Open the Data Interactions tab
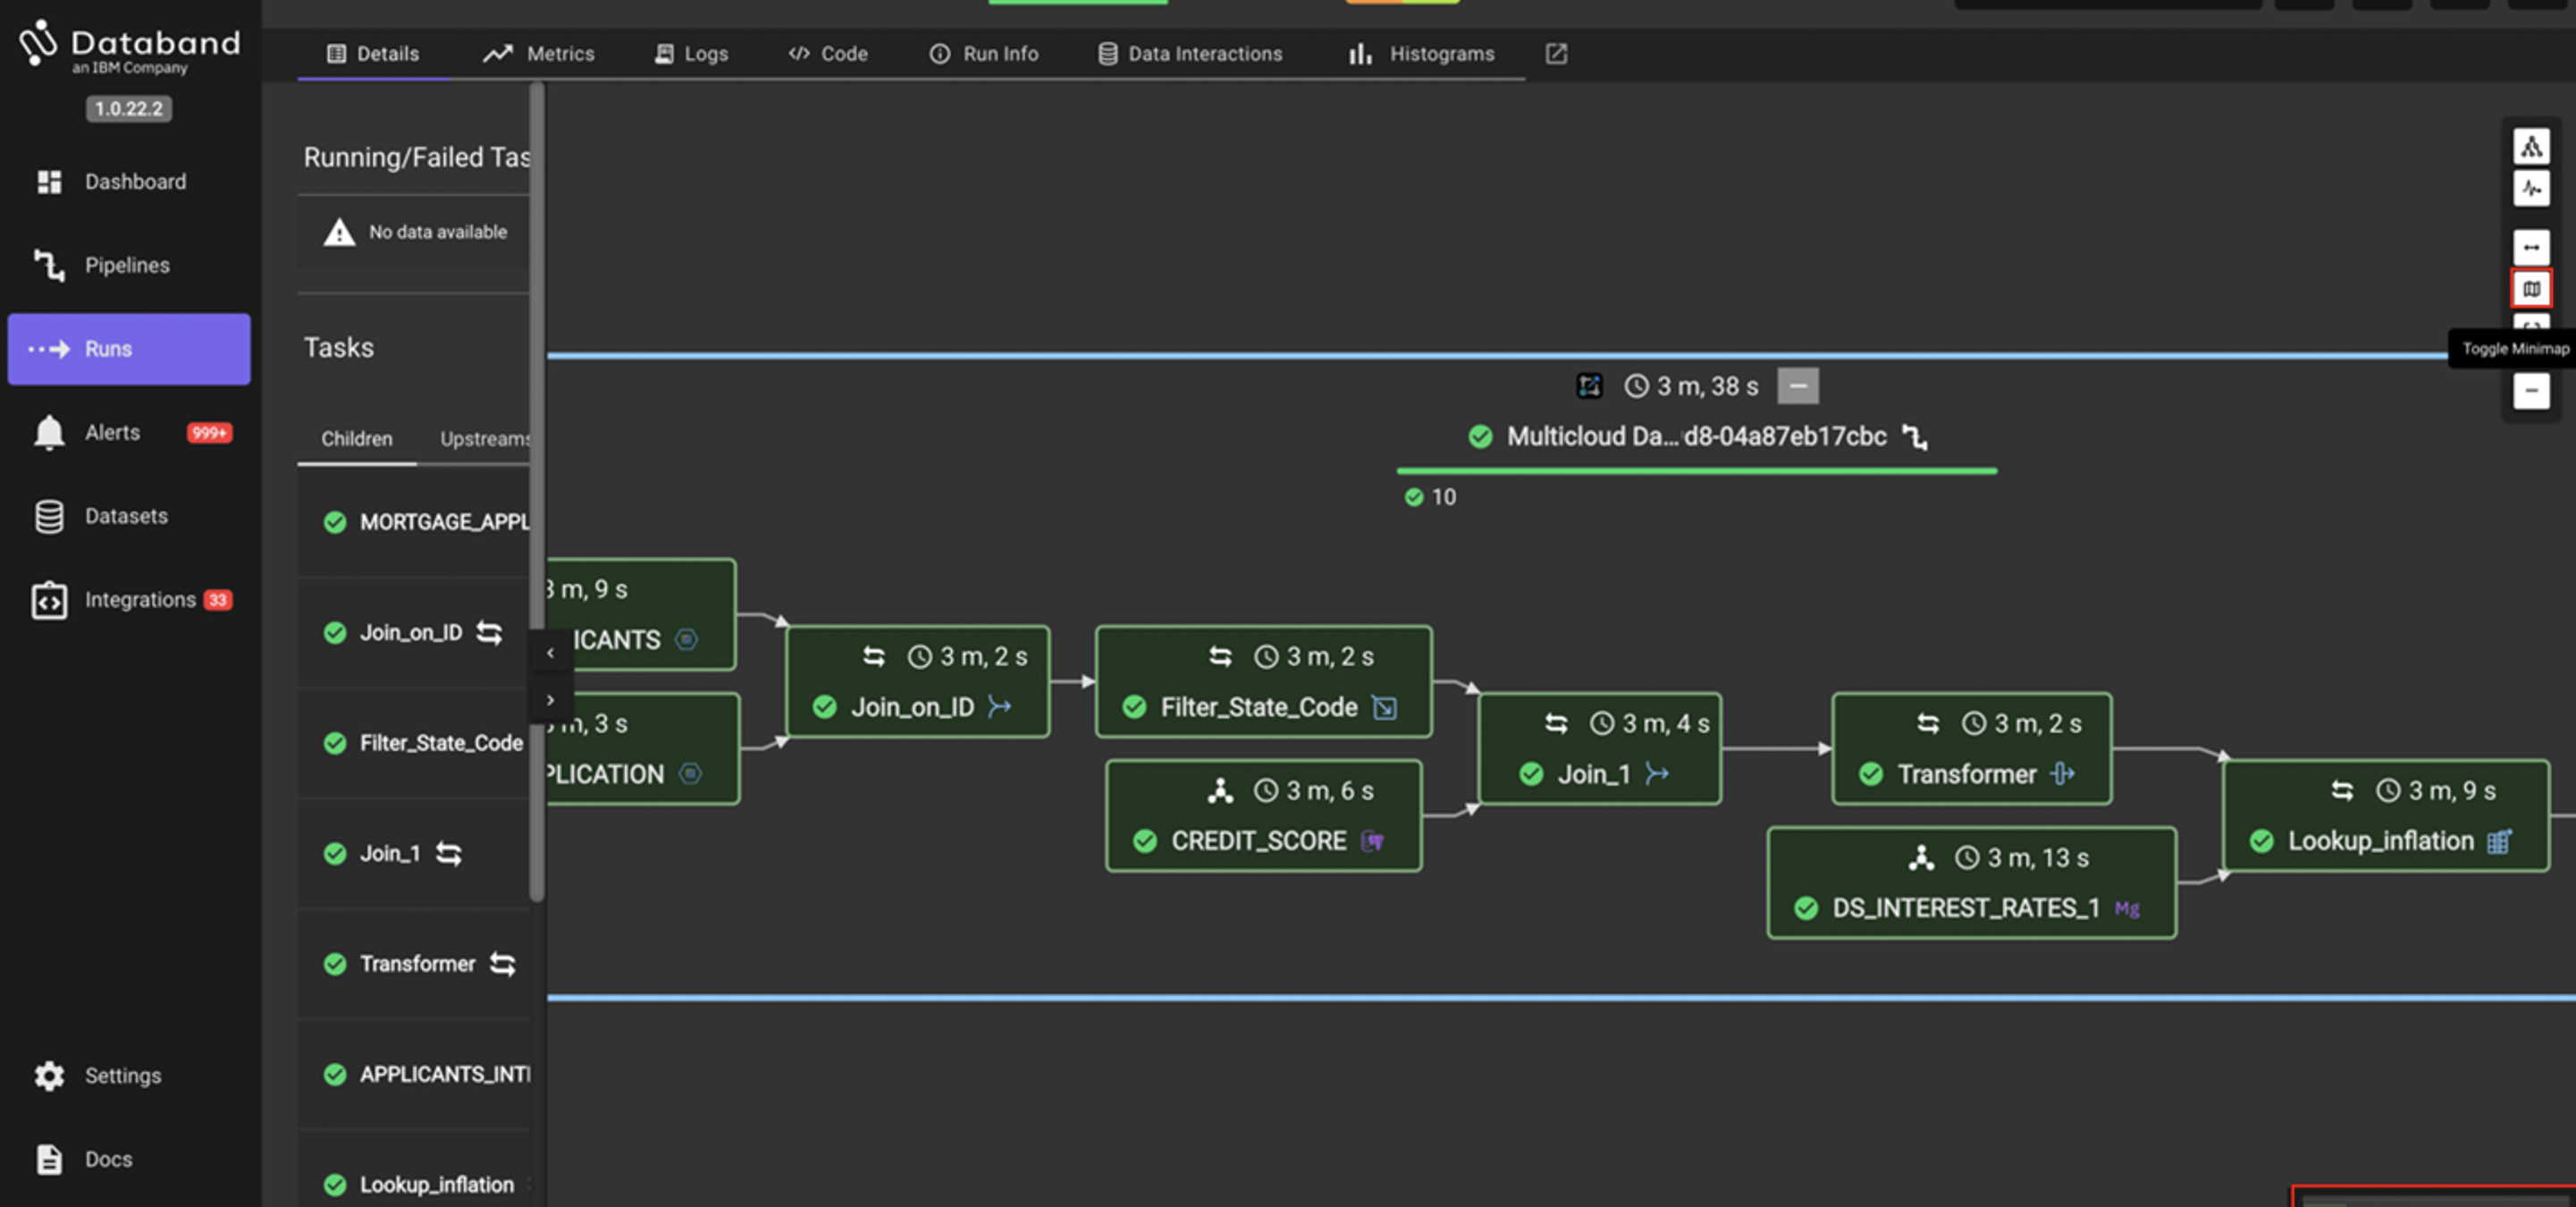The width and height of the screenshot is (2576, 1207). (1190, 54)
